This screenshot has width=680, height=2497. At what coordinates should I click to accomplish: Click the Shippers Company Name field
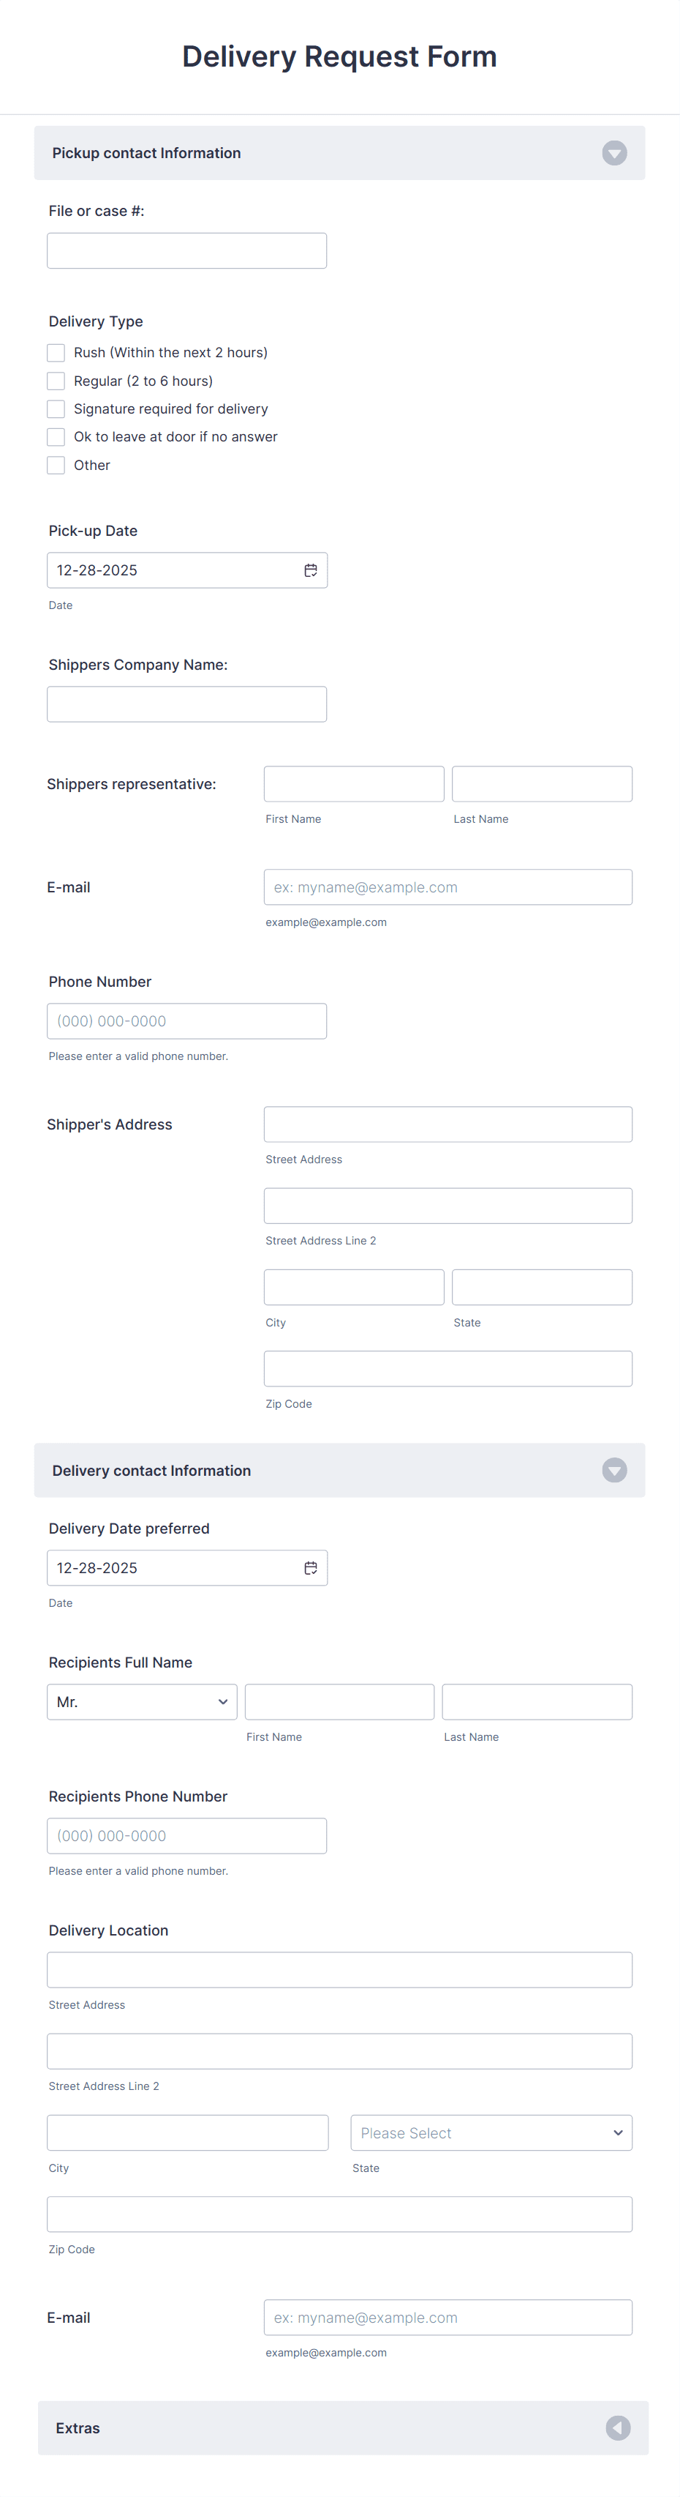(186, 703)
